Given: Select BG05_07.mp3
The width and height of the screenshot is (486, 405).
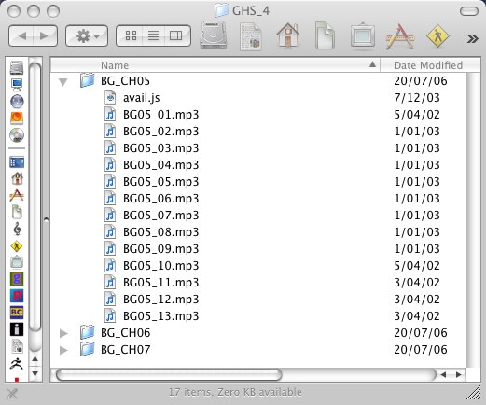Looking at the screenshot, I should [160, 216].
